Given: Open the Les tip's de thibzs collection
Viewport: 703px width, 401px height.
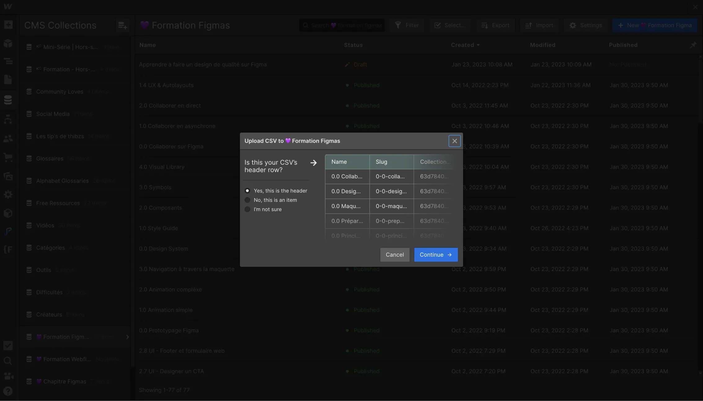Looking at the screenshot, I should pyautogui.click(x=74, y=136).
